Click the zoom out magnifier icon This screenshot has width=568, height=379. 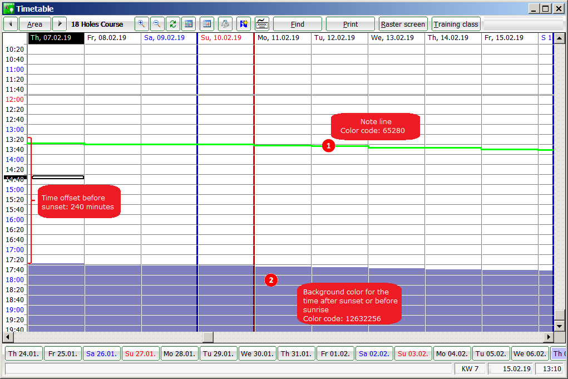(x=157, y=24)
